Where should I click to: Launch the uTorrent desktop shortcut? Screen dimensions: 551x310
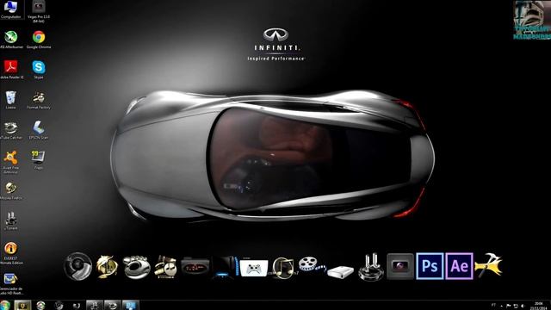10,220
